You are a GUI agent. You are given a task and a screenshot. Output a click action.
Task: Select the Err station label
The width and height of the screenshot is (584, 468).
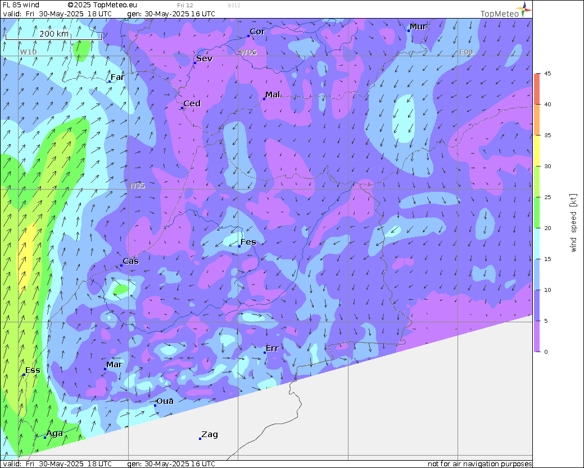272,348
